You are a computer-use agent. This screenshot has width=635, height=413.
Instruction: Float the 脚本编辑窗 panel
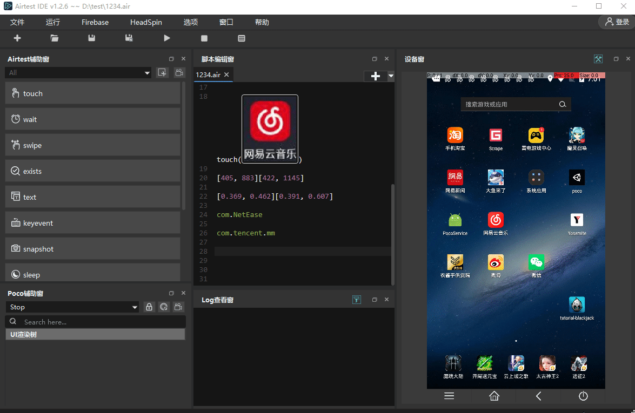click(375, 59)
